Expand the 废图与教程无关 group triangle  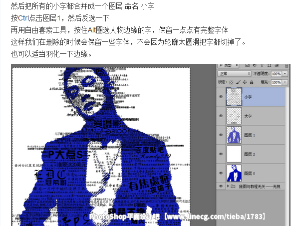coord(228,186)
